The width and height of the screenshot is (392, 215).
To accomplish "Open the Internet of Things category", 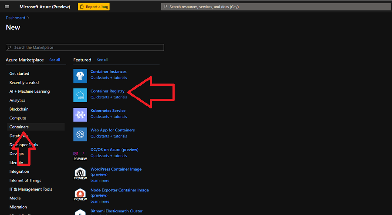I will tap(25, 180).
